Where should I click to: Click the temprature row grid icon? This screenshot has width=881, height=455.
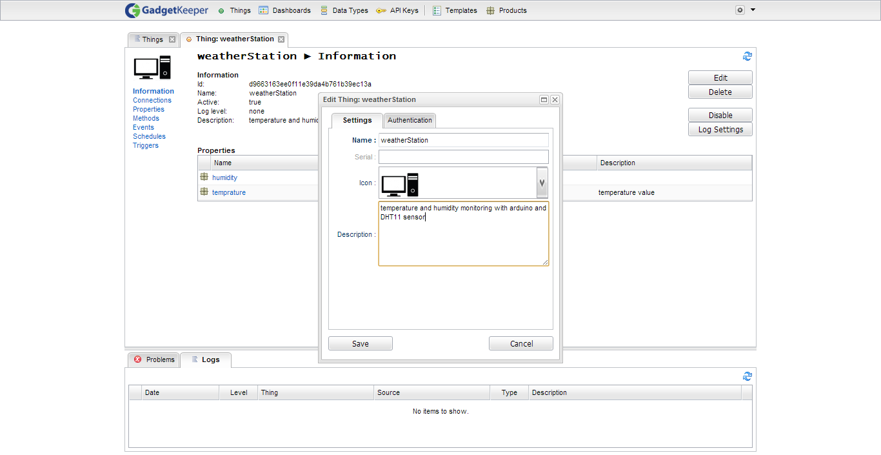click(x=204, y=192)
